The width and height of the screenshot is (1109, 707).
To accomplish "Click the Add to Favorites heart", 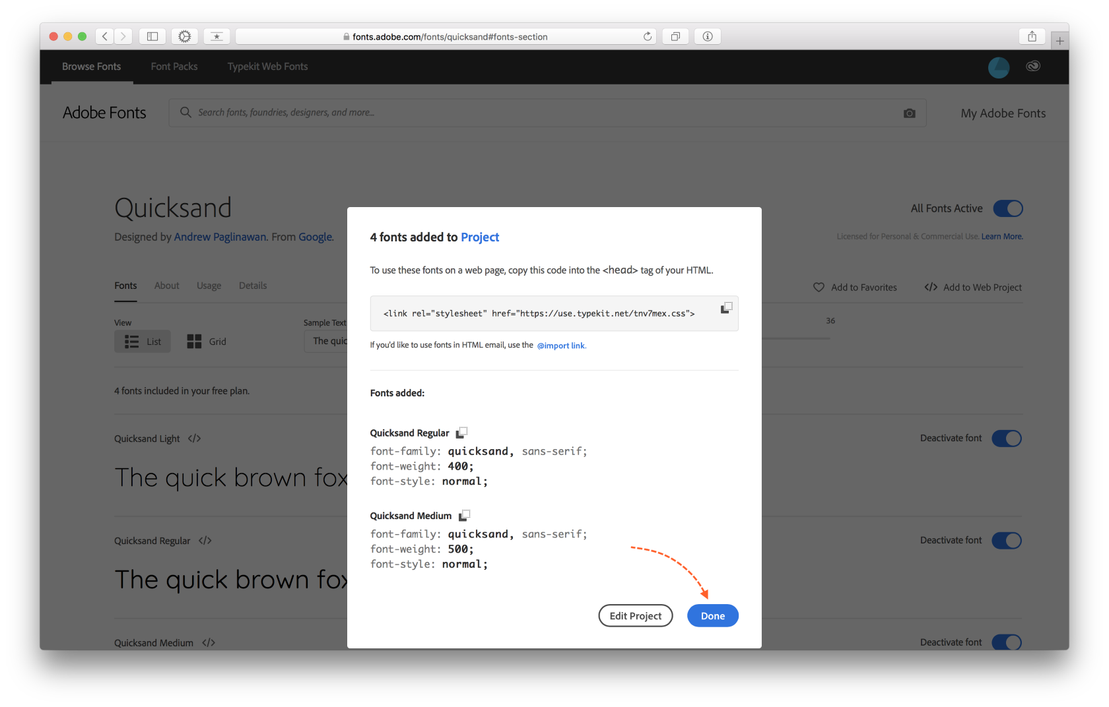I will click(x=819, y=288).
